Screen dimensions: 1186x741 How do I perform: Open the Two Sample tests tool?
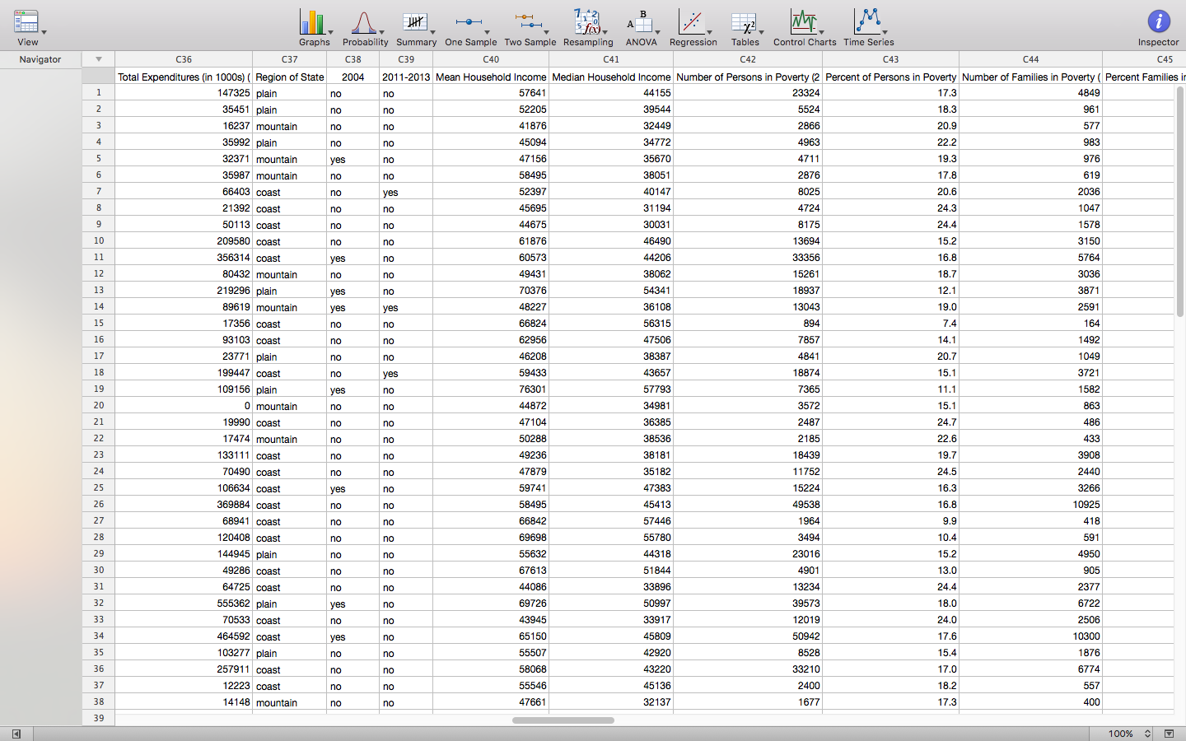click(x=530, y=27)
